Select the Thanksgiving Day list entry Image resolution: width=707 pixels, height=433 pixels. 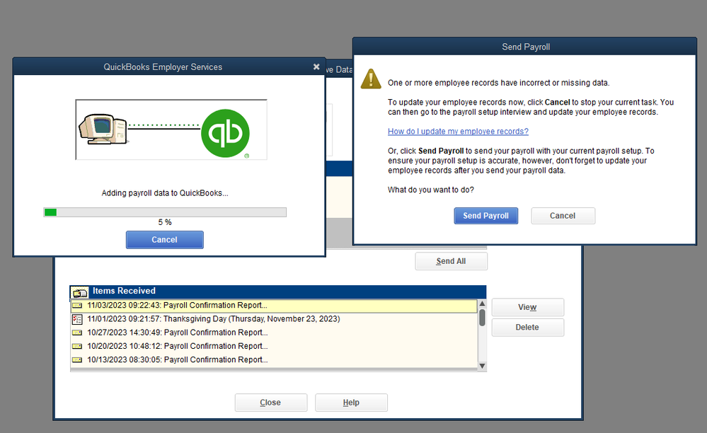point(212,318)
